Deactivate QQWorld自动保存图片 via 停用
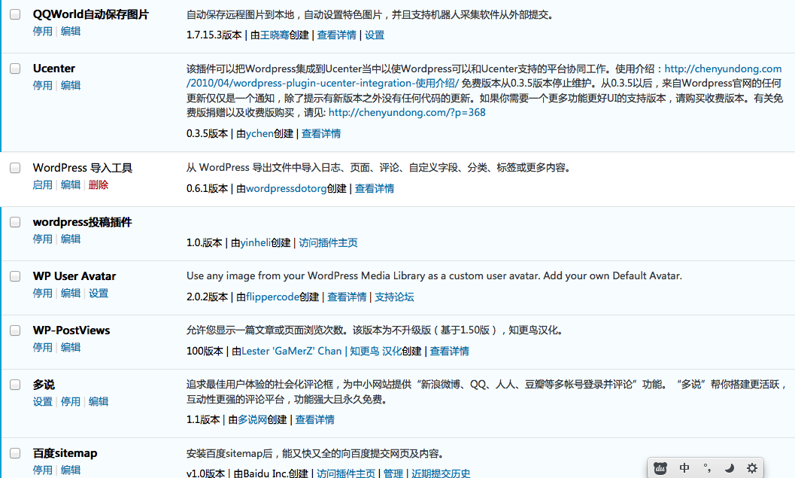 43,32
